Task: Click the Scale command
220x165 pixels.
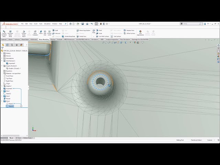Action: pos(99,33)
